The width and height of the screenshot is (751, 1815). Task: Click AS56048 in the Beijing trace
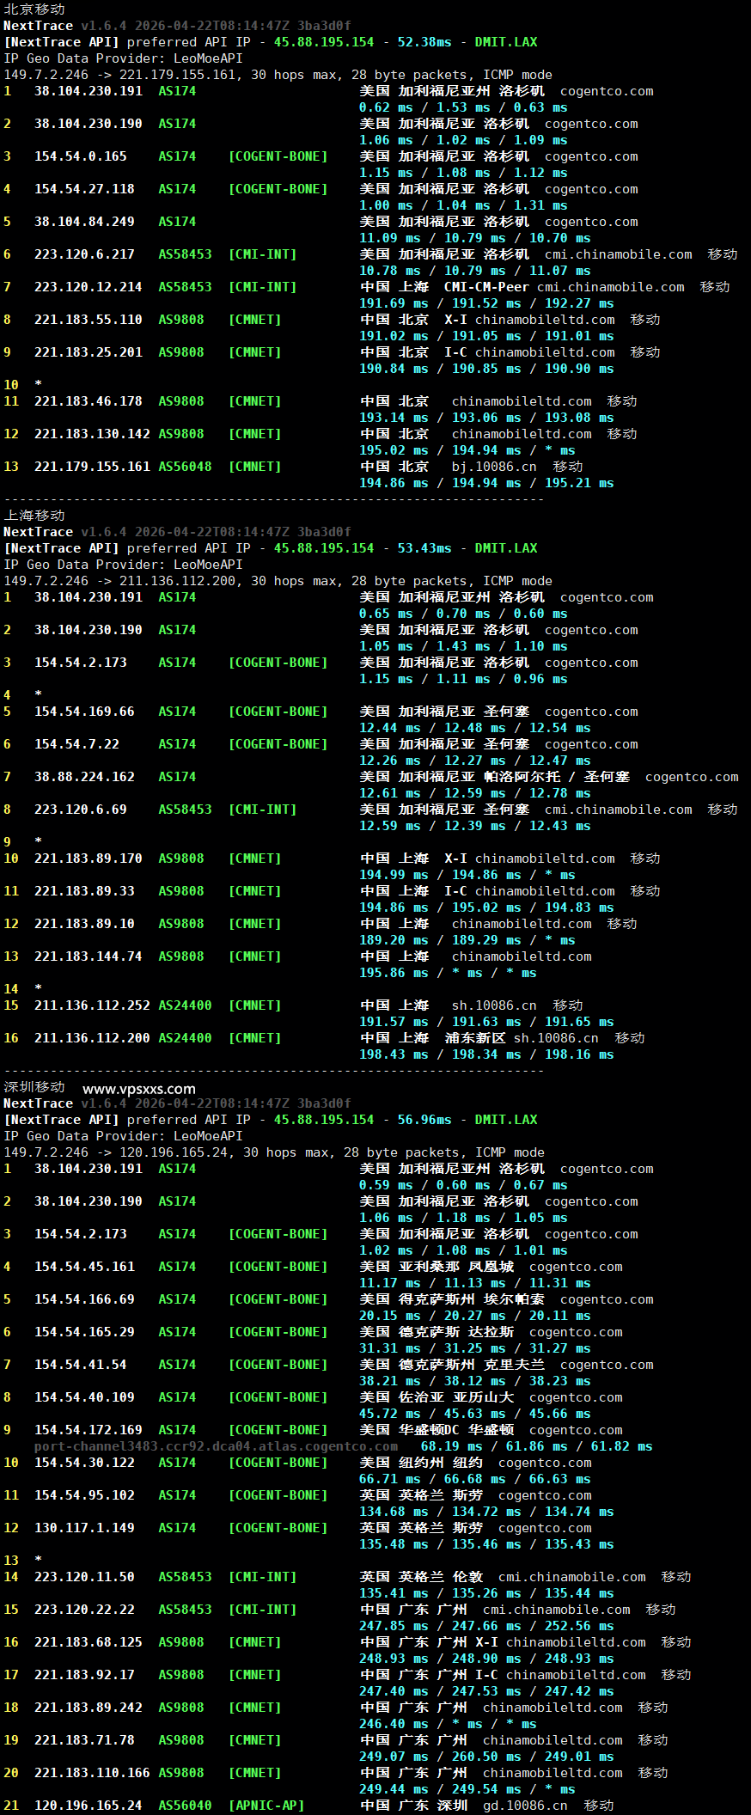(185, 467)
